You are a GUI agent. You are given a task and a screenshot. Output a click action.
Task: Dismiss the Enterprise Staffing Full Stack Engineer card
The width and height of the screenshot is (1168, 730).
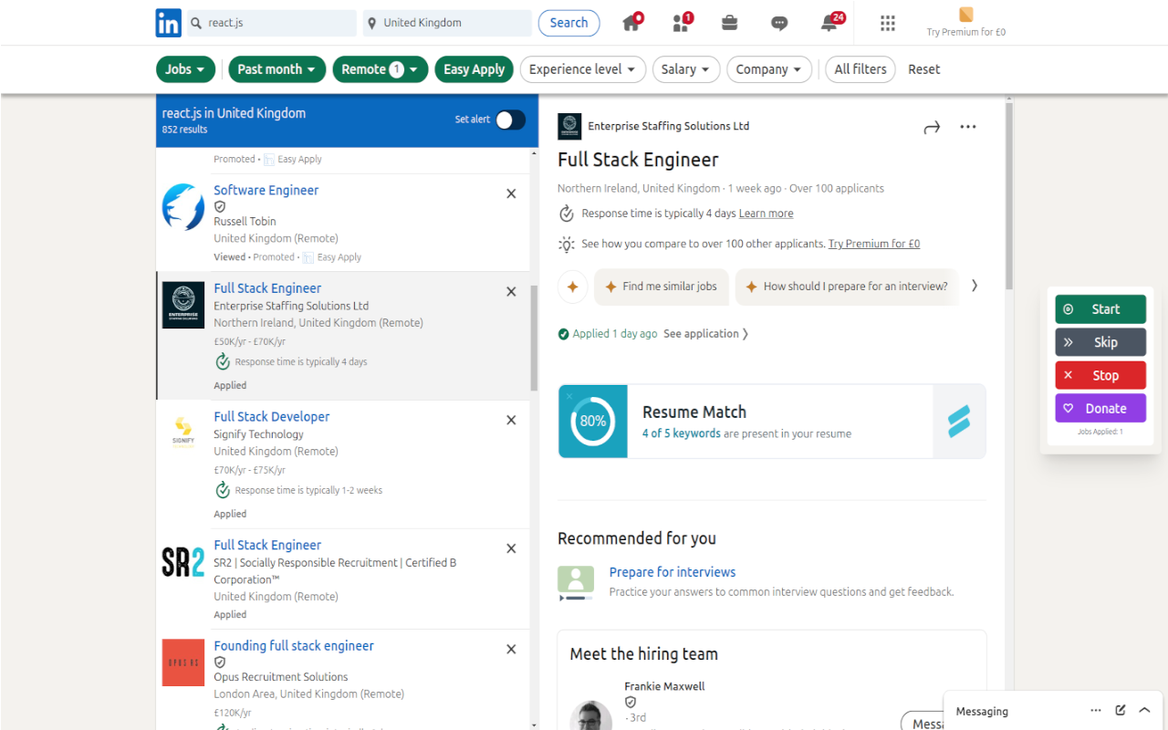[x=511, y=292]
